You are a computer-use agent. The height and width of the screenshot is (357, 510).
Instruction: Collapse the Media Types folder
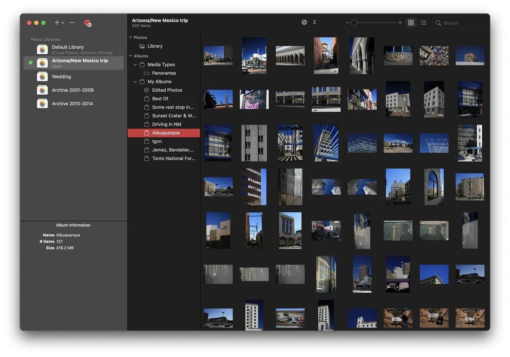[x=135, y=65]
